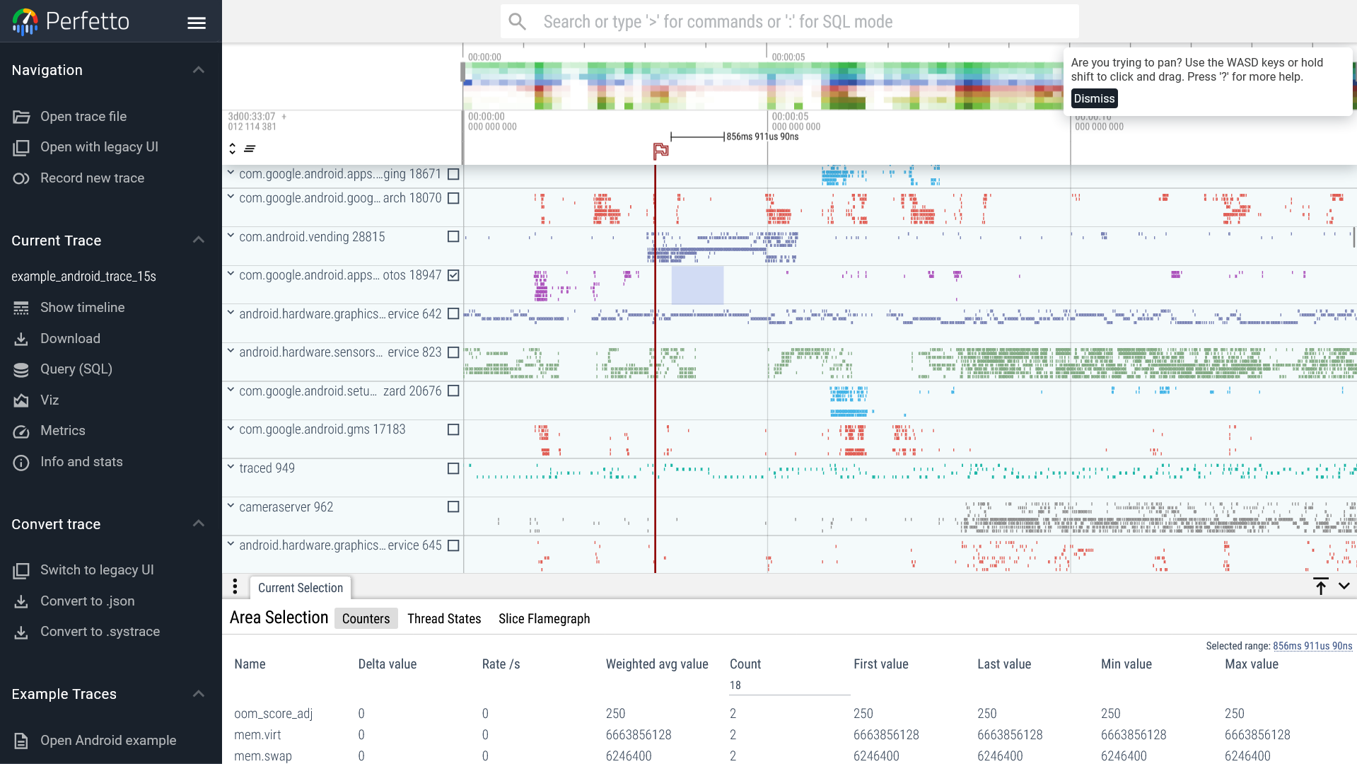Sort by the Delta value column header
The height and width of the screenshot is (764, 1357).
[387, 664]
